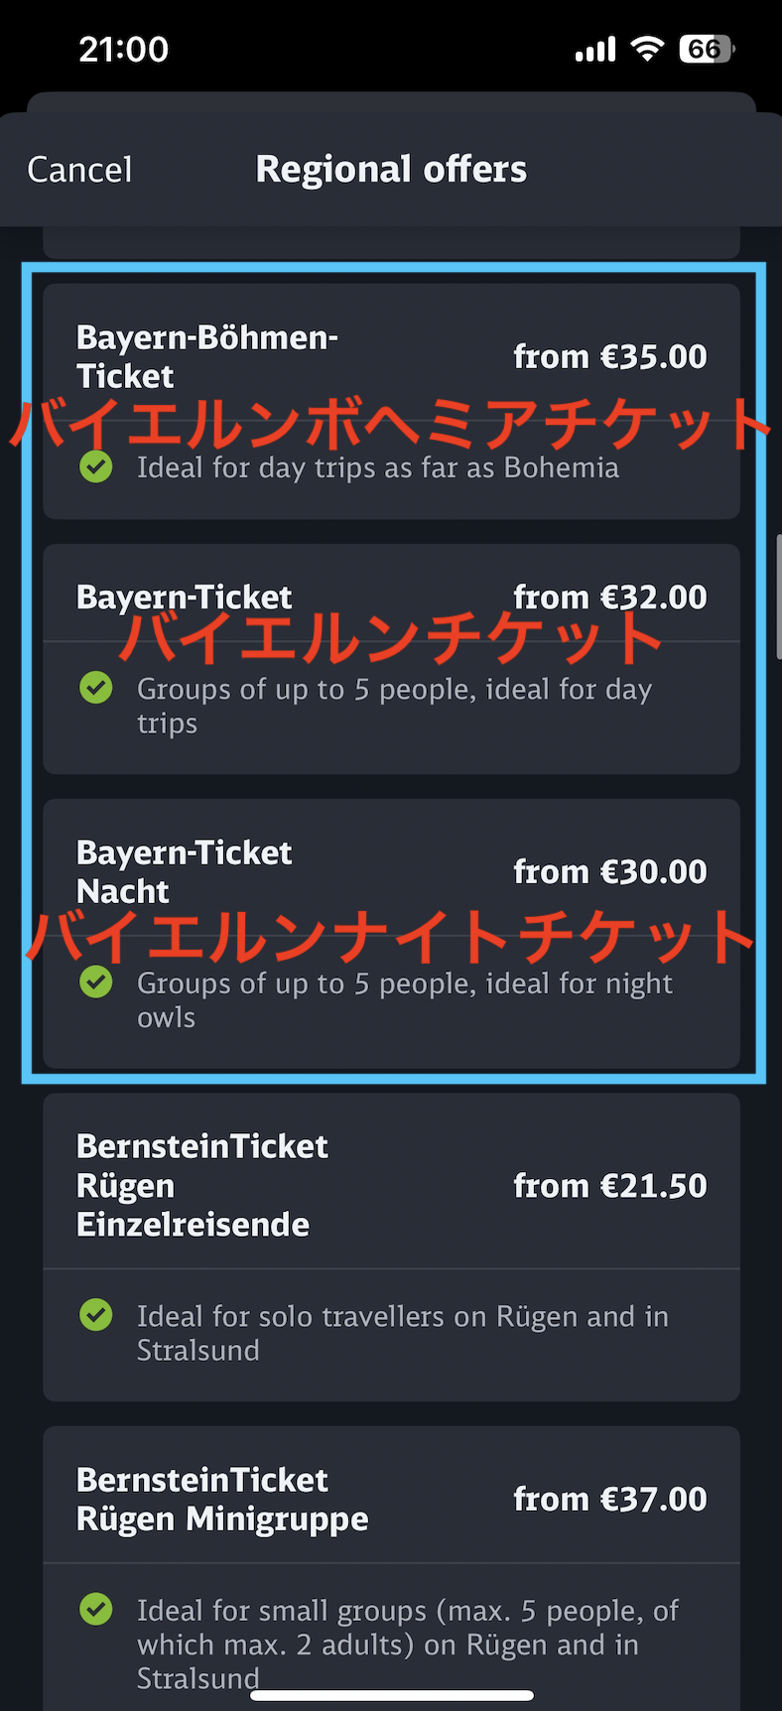Screen dimensions: 782x1711
Task: Tap the from €30.00 price
Action: pos(609,871)
